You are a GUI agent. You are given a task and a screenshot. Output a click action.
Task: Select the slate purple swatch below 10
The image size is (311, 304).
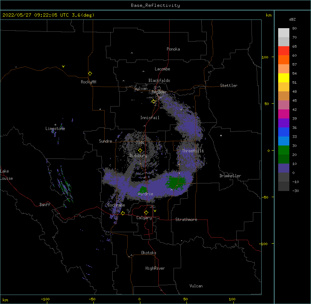point(284,168)
